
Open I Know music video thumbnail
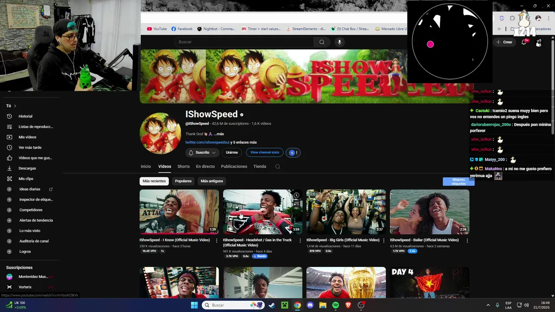coord(179,212)
